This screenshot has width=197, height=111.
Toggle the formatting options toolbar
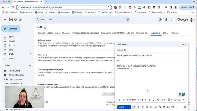click(134, 107)
